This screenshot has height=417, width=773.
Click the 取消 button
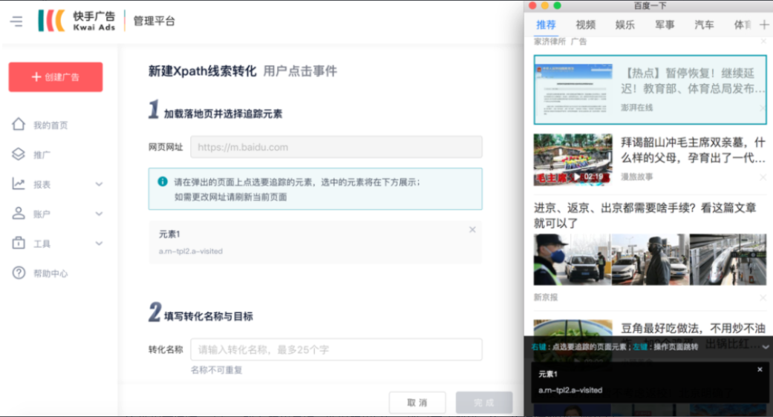tap(417, 402)
